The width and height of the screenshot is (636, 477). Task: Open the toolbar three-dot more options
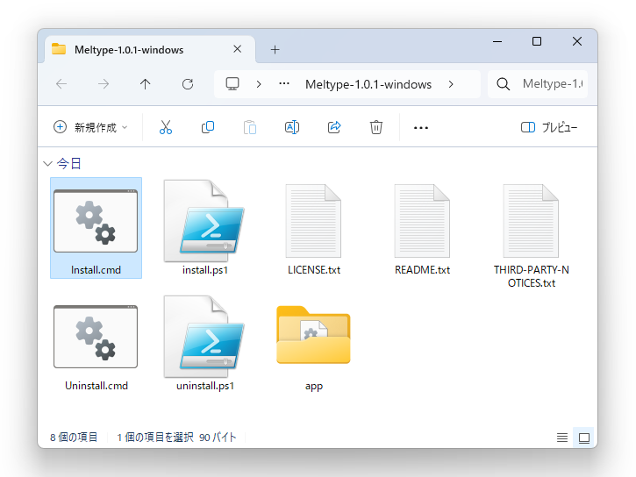(420, 128)
